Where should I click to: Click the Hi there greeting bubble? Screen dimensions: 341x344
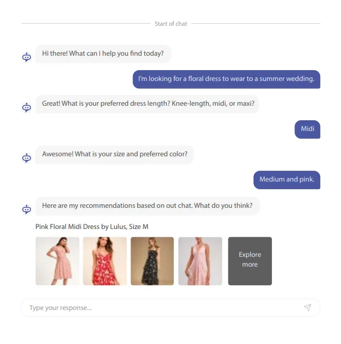(103, 54)
